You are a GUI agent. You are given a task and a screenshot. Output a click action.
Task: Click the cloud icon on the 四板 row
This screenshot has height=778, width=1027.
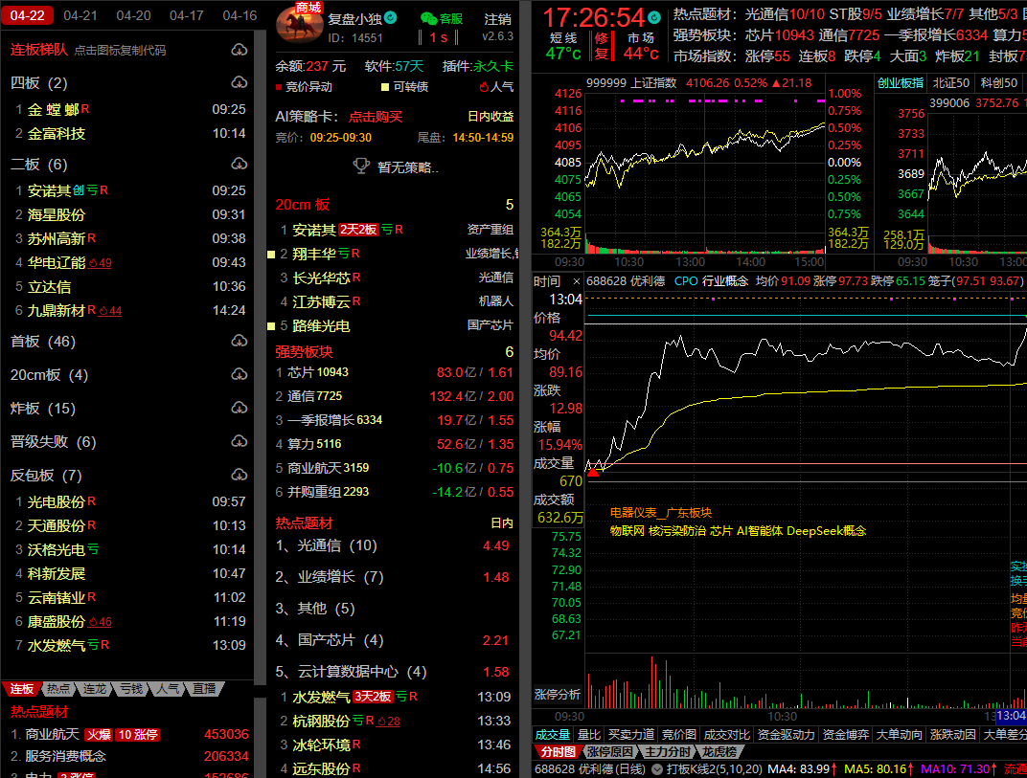point(239,83)
